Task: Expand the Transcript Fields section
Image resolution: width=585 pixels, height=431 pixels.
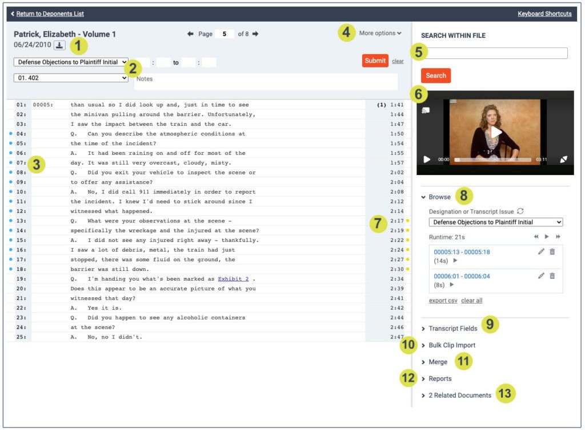Action: click(x=452, y=329)
